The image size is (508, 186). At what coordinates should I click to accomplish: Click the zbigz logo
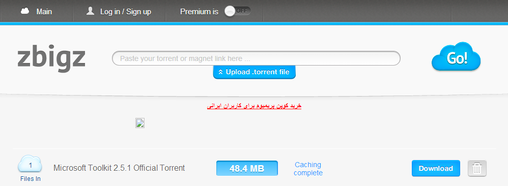pos(51,60)
